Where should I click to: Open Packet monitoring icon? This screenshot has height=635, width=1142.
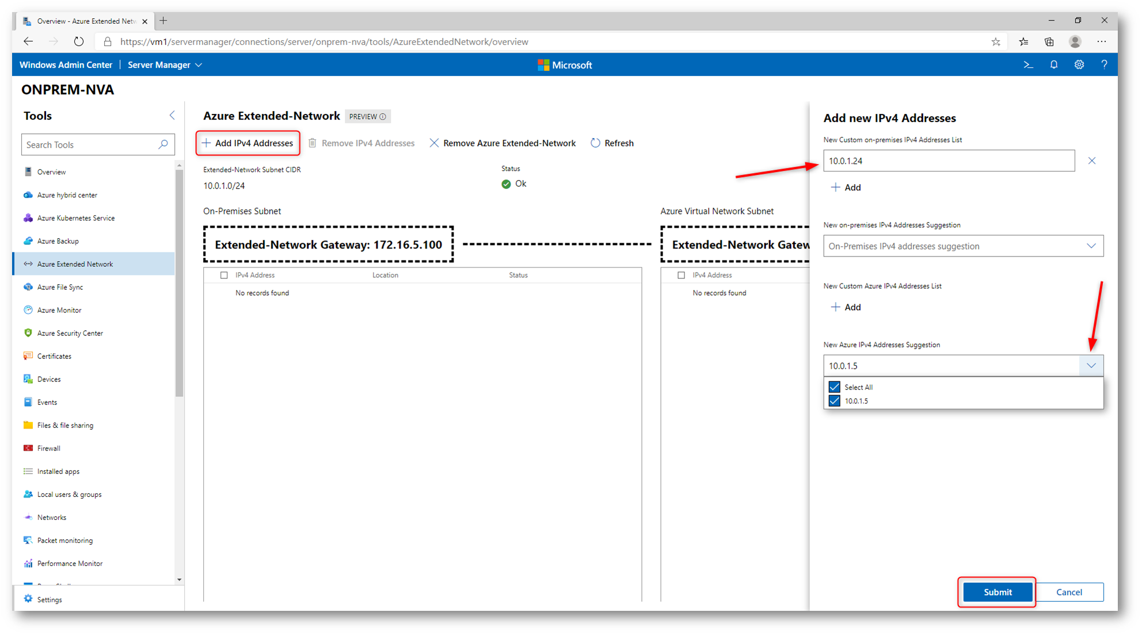coord(28,540)
